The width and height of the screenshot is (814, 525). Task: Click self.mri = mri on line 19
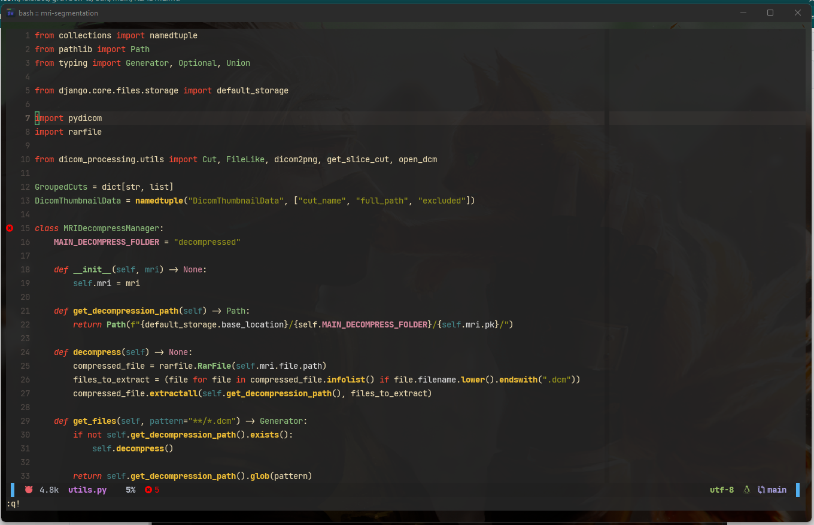107,283
